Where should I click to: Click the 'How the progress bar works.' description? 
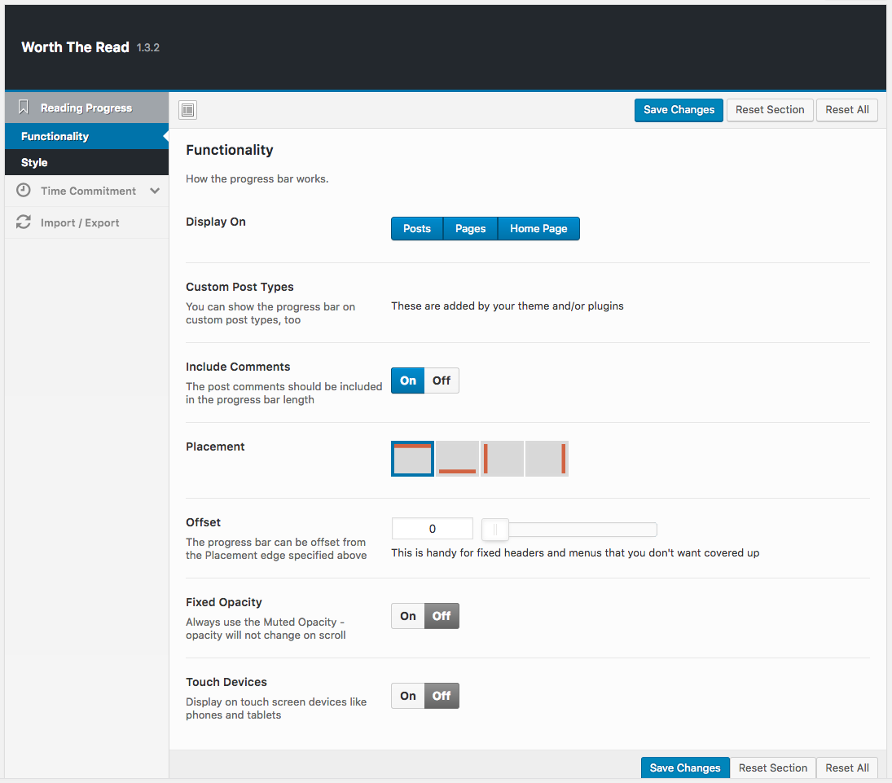pos(257,178)
